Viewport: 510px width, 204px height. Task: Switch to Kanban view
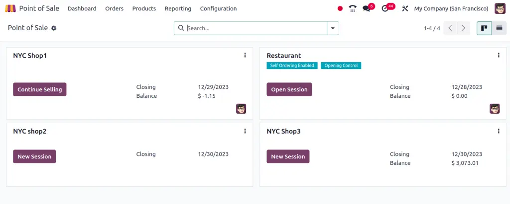click(x=484, y=28)
